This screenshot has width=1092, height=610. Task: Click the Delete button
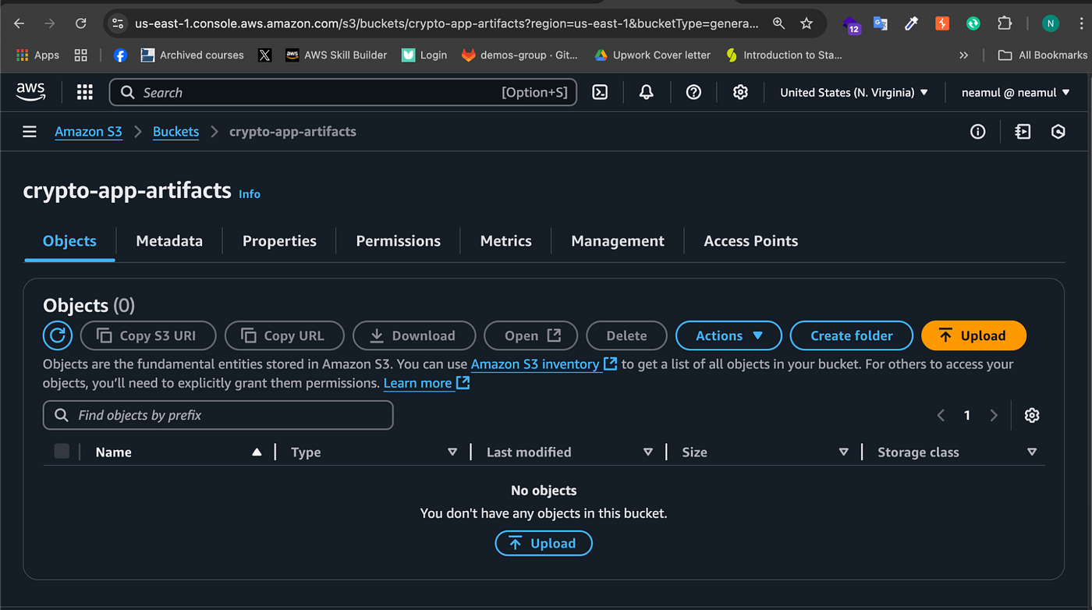pos(626,335)
